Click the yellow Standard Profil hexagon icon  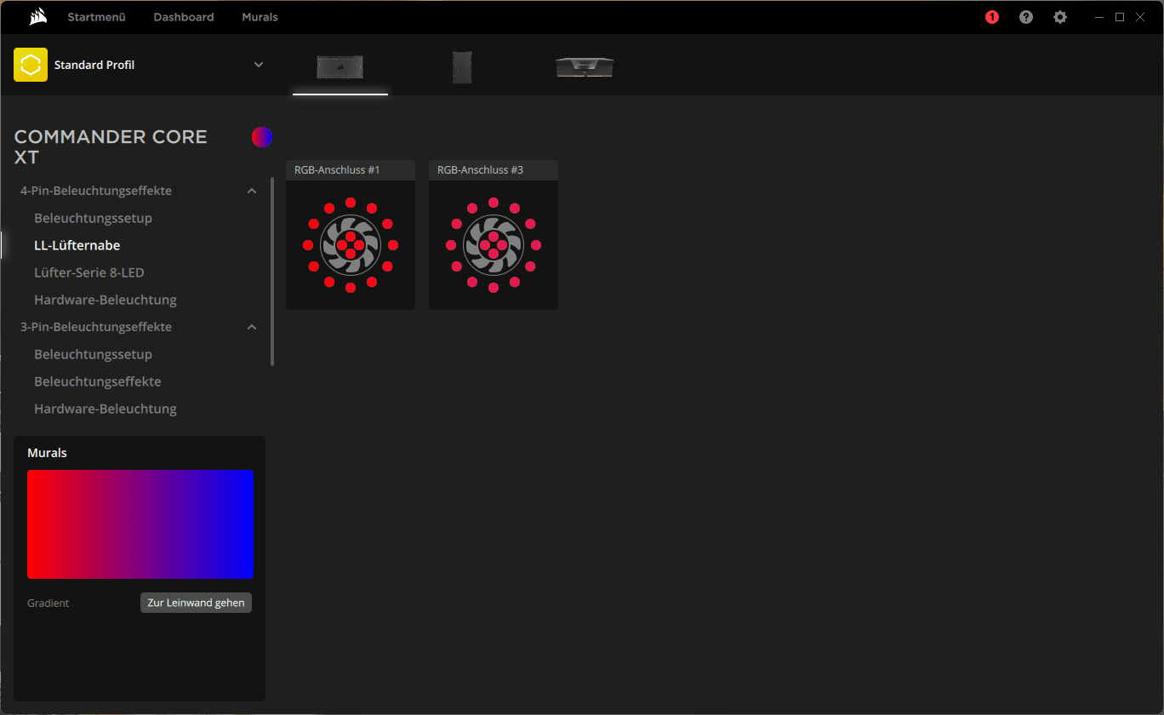click(31, 65)
